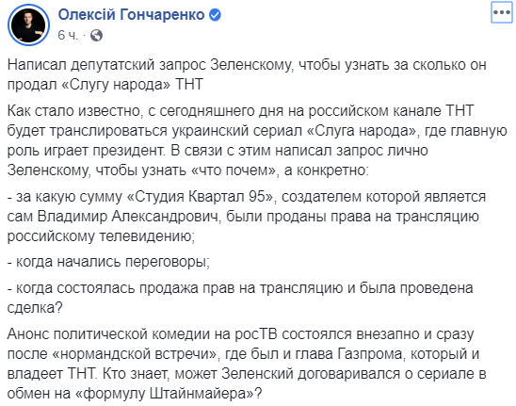
Task: Open Олексій Гончаренко profile name link
Action: (x=131, y=15)
